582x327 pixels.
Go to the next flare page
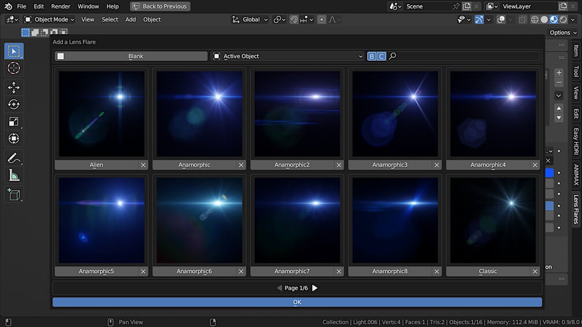(x=315, y=288)
